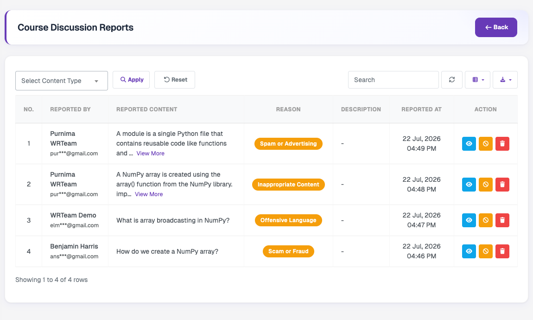Image resolution: width=533 pixels, height=320 pixels.
Task: Go back using the Back button
Action: tap(496, 27)
